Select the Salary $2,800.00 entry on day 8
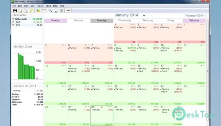This screenshot has width=221, height=126. (125, 48)
